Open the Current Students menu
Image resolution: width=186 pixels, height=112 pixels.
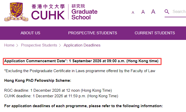pos(155,33)
